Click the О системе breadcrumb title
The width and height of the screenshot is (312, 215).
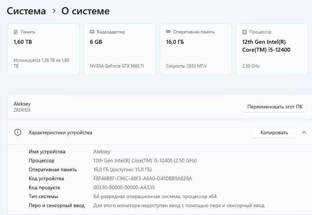(85, 11)
